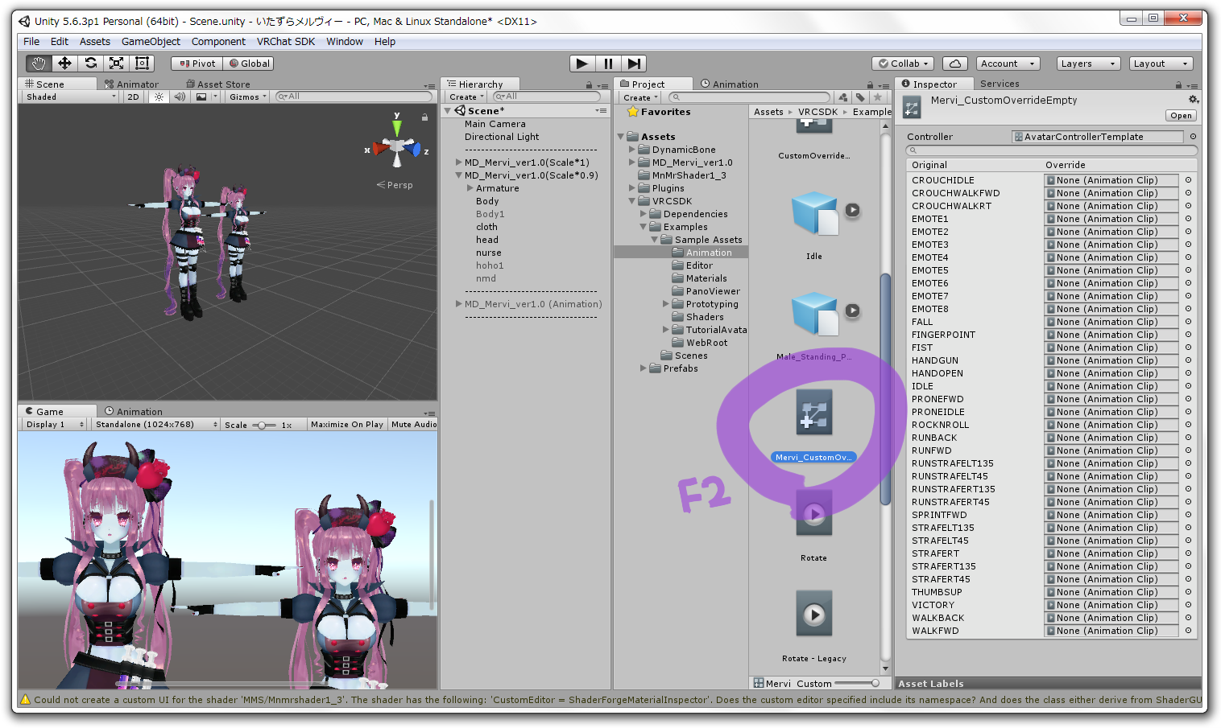Screen dimensions: 1221x728
Task: Click the Open button in Inspector
Action: pos(1181,116)
